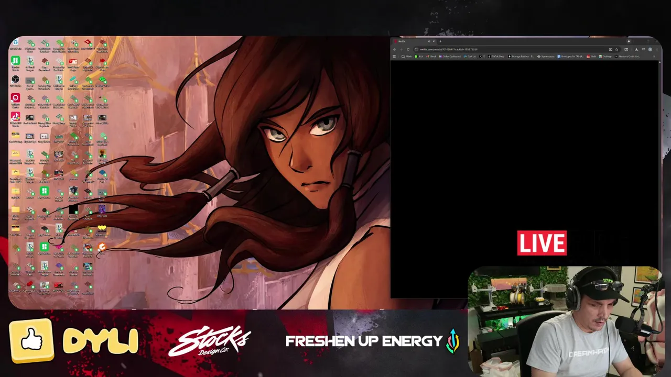Open the sunglasses folder on the desktop
671x377 pixels.
coord(15,230)
